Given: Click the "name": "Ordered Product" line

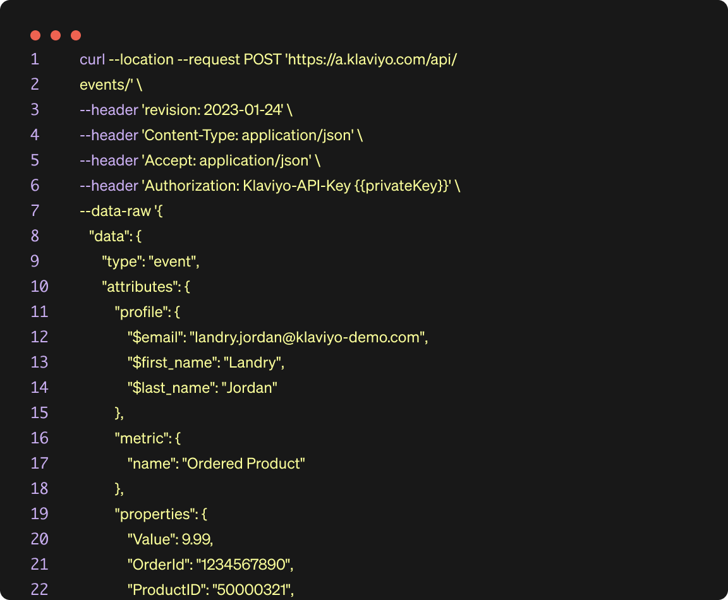Looking at the screenshot, I should point(216,464).
